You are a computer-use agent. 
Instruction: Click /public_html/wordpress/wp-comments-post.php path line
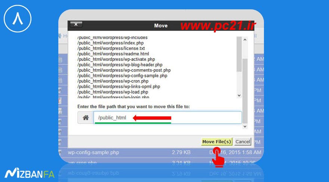pos(124,70)
